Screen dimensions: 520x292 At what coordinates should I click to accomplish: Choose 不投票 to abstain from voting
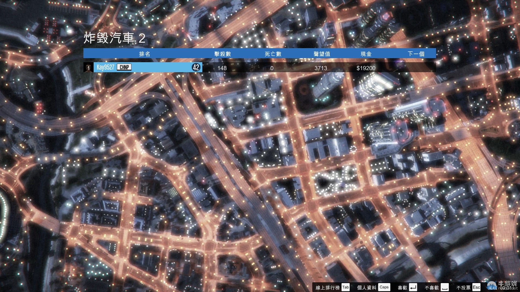(x=463, y=287)
